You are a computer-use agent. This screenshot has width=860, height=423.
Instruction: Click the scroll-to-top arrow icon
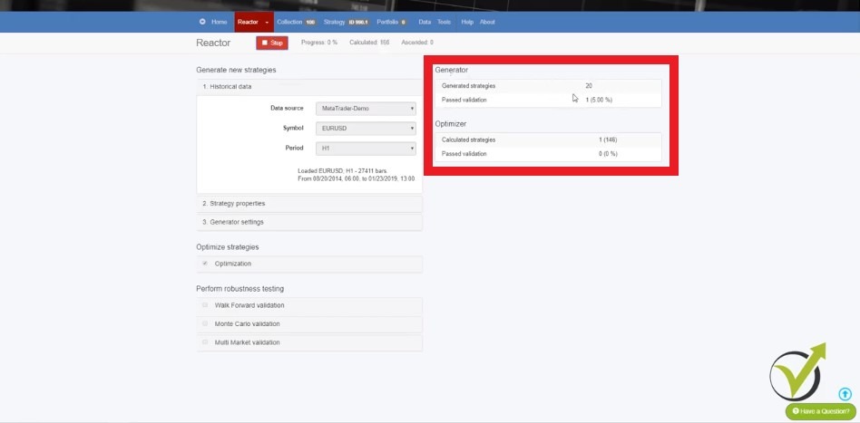click(845, 394)
